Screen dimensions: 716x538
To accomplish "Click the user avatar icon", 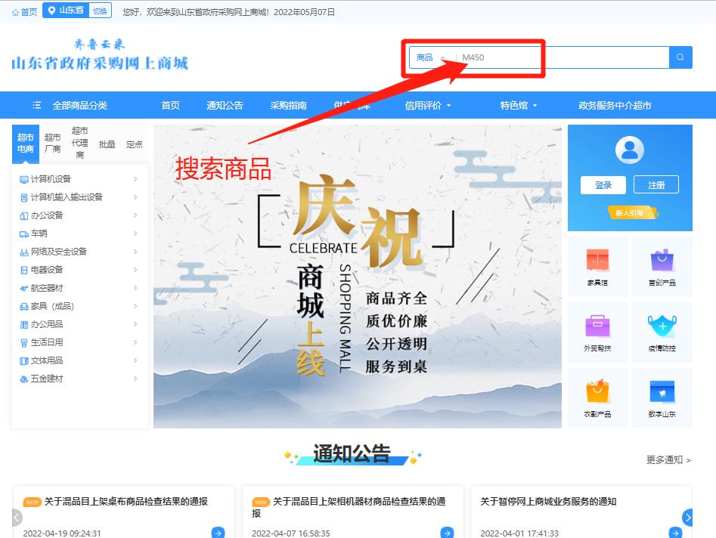I will tap(630, 150).
